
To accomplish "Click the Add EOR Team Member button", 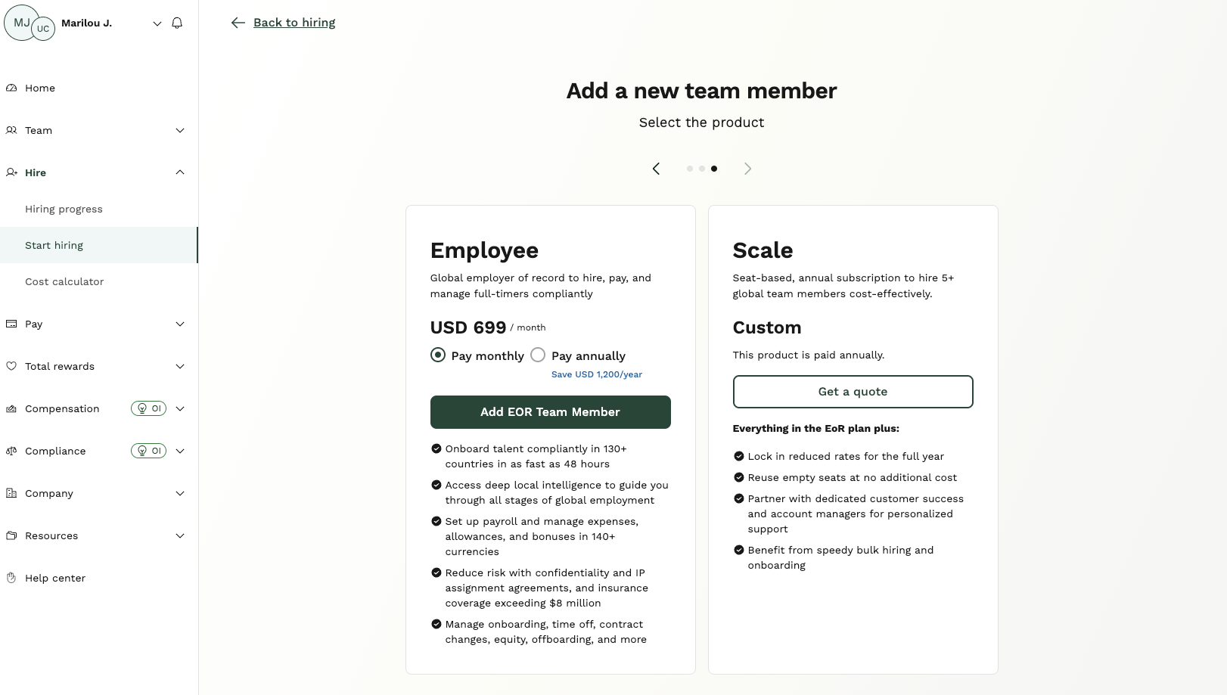I will [x=550, y=411].
